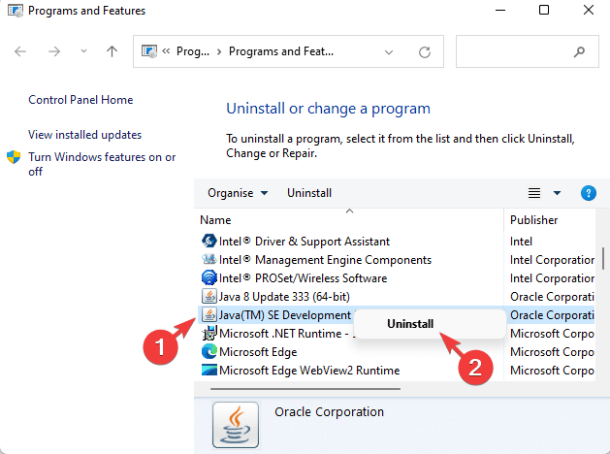
Task: Click the 'Intel' publisher cell
Action: pos(521,242)
